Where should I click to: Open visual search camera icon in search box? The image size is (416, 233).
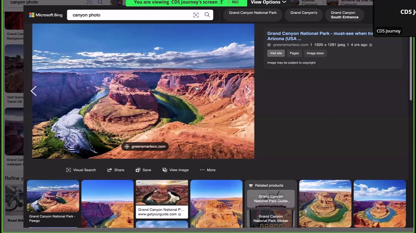coord(196,15)
